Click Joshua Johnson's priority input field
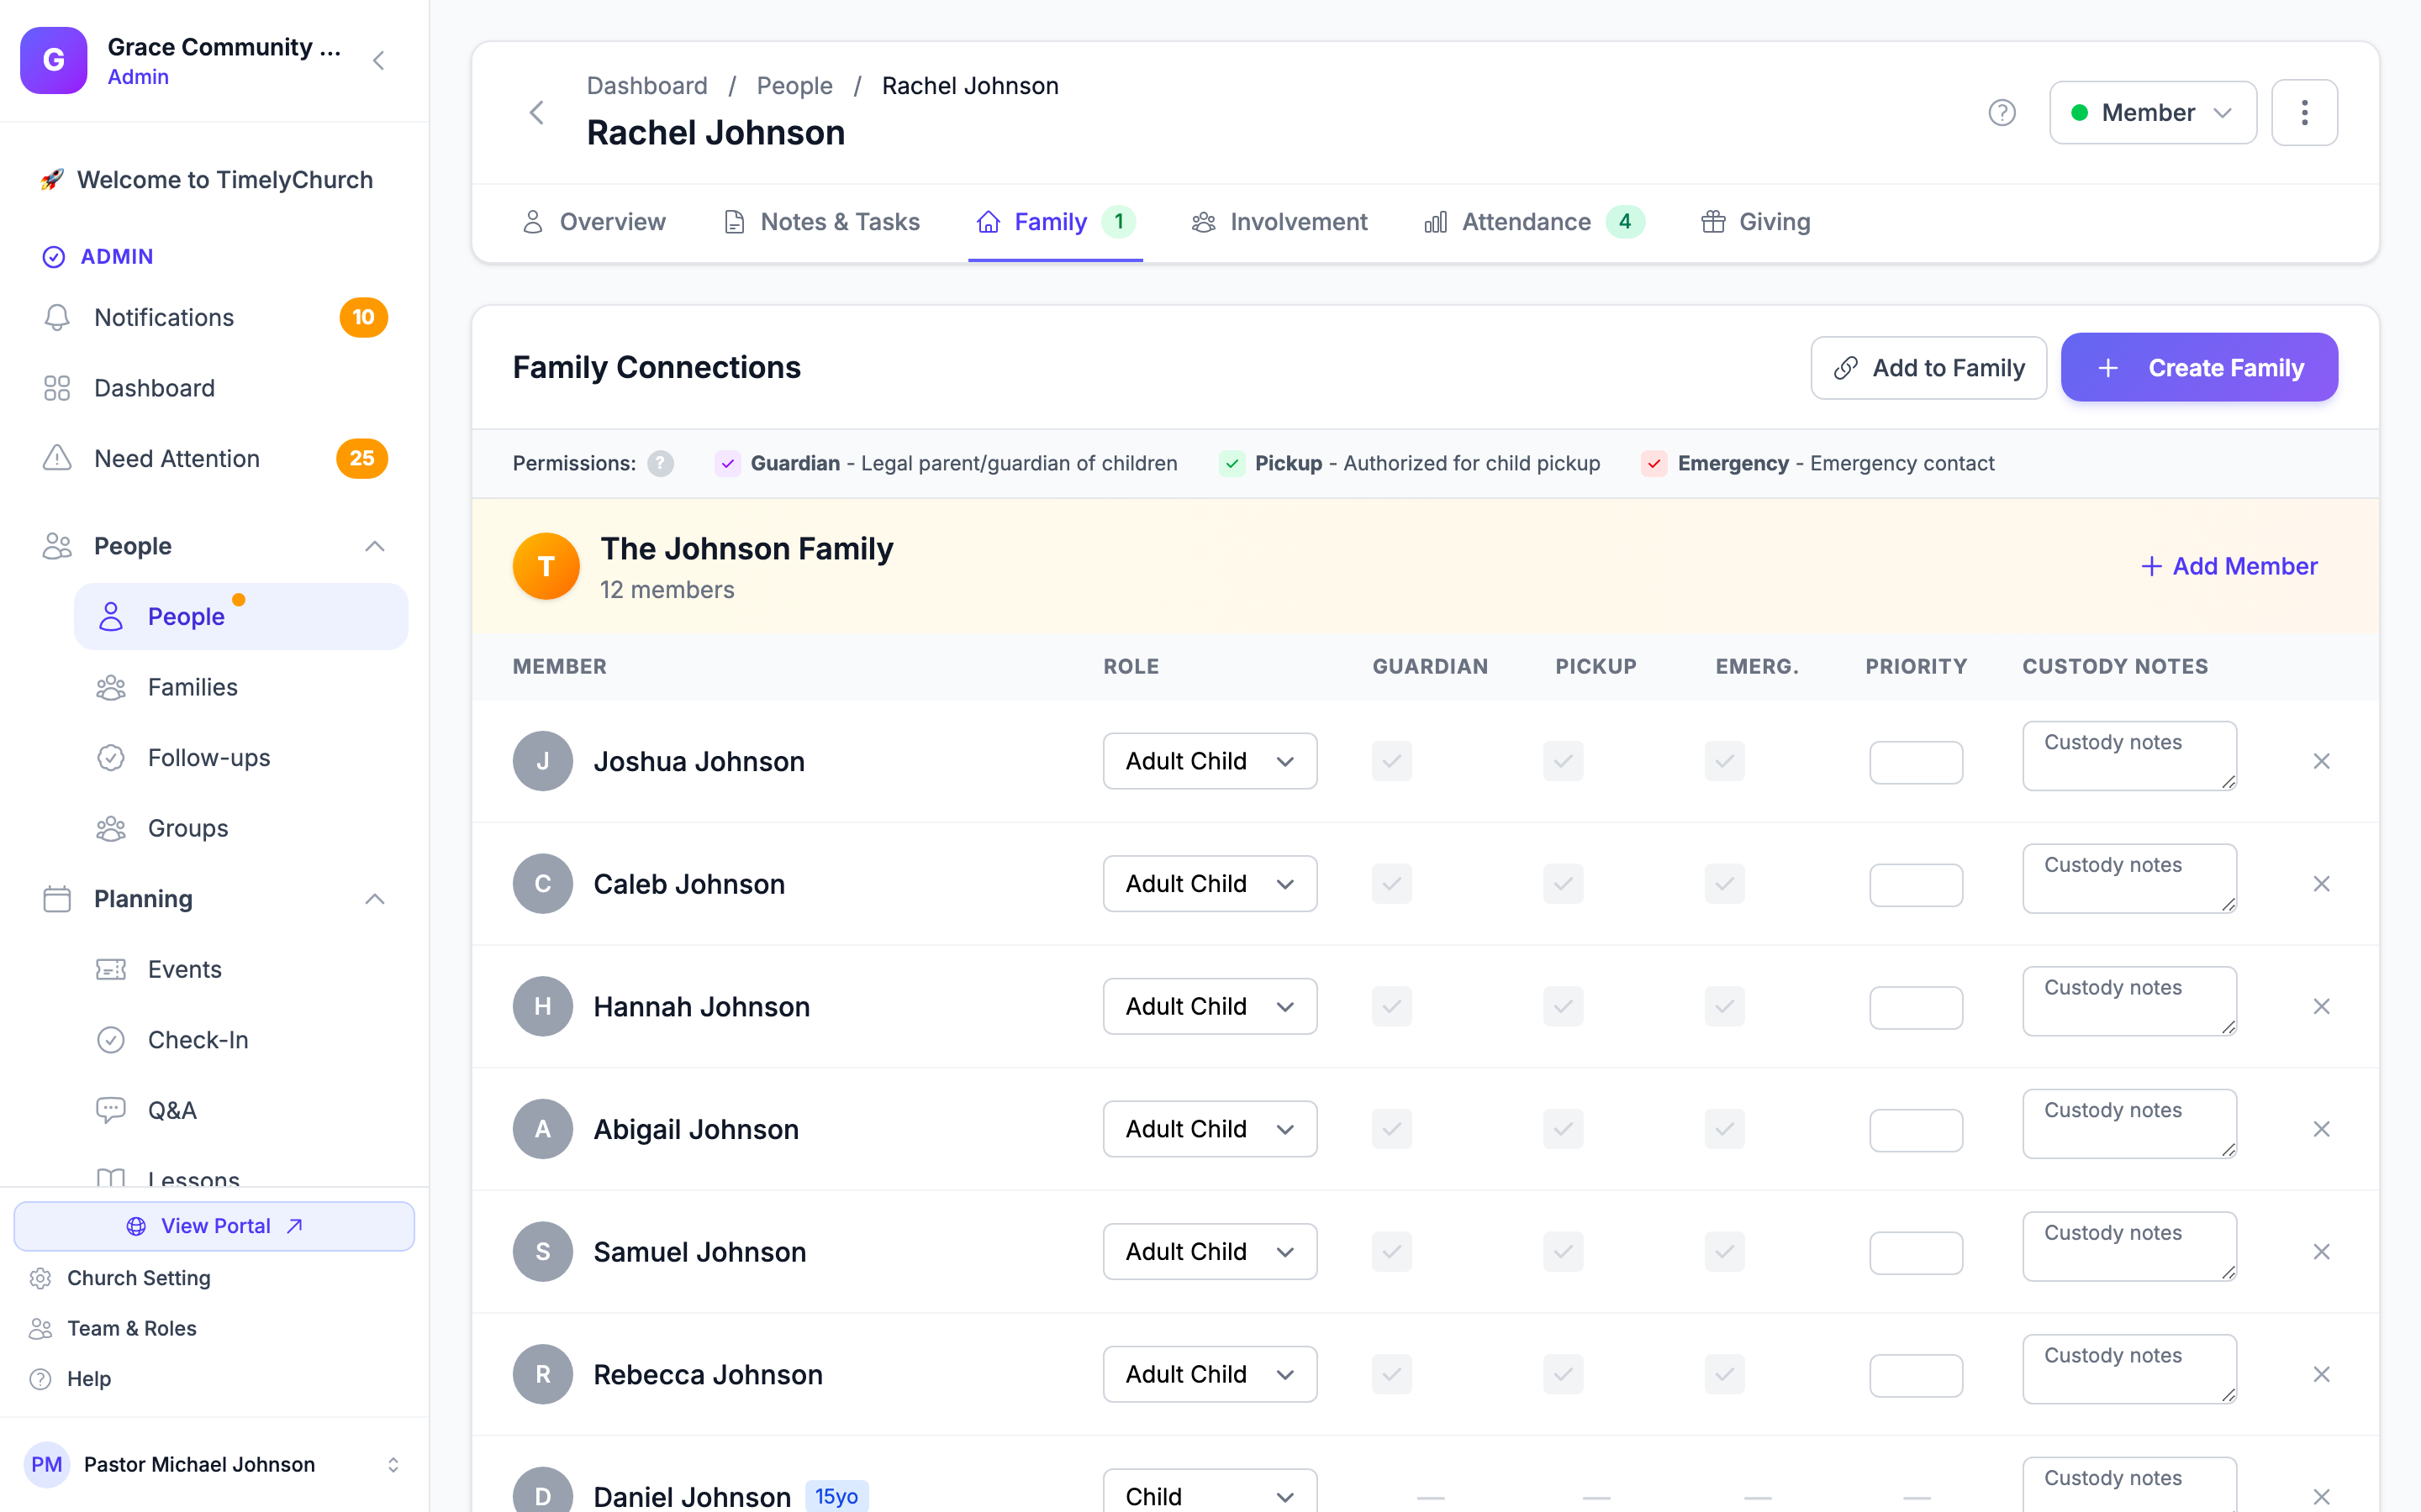The image size is (2421, 1512). coord(1916,763)
